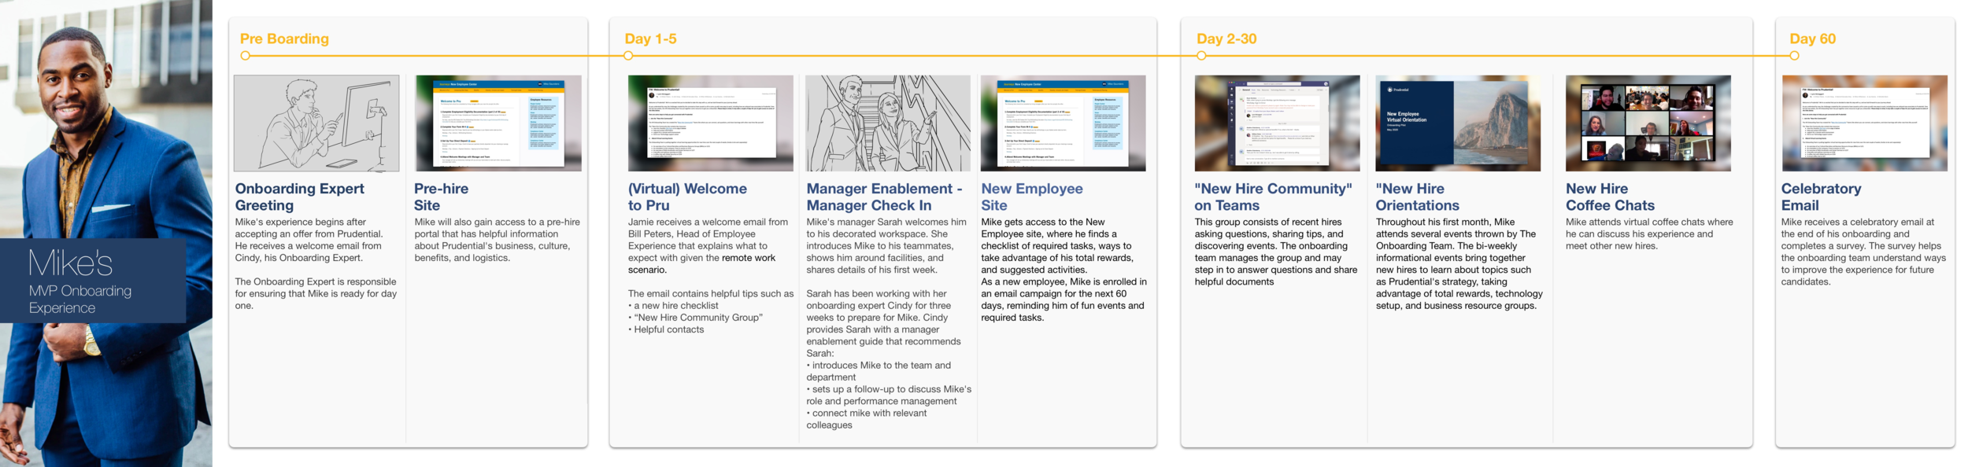The height and width of the screenshot is (467, 1968).
Task: Open the Pre-hire Site screenshot thumbnail
Action: pyautogui.click(x=498, y=123)
